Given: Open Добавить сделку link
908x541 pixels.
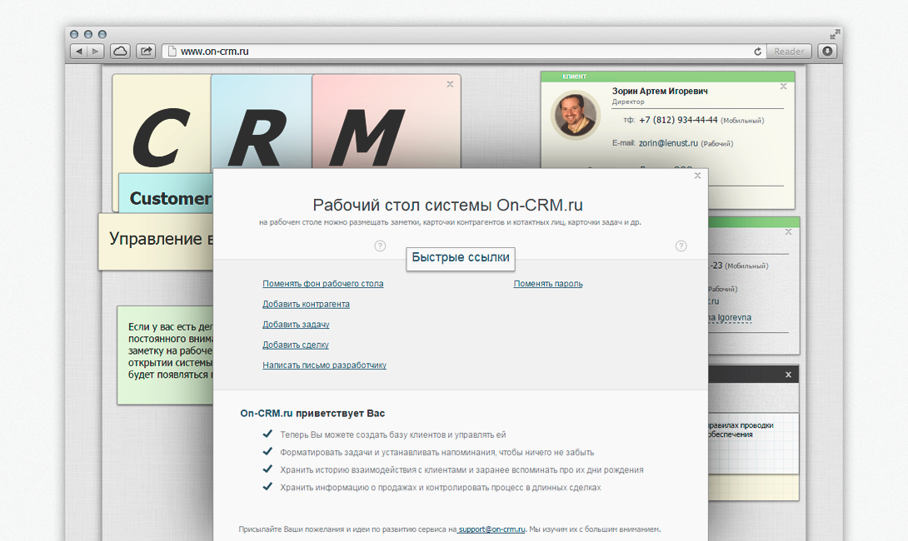Looking at the screenshot, I should pyautogui.click(x=296, y=345).
